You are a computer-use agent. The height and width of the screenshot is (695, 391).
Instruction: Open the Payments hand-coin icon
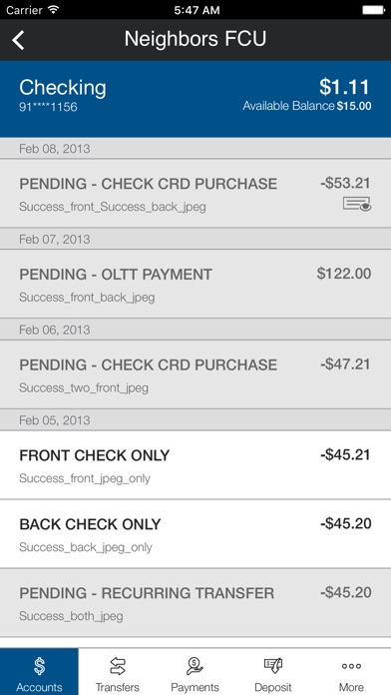(x=195, y=666)
